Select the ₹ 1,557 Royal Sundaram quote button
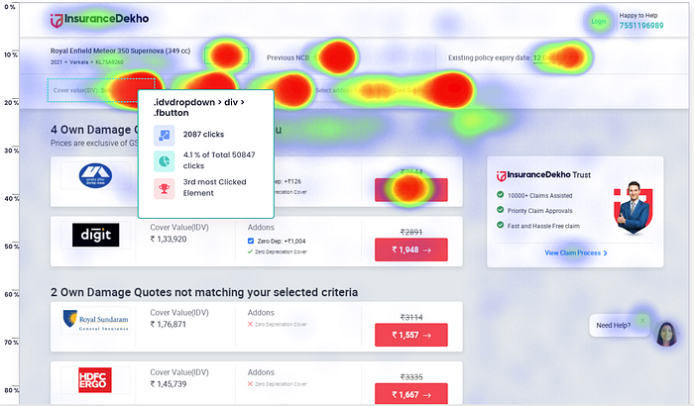The height and width of the screenshot is (406, 694). coord(411,336)
